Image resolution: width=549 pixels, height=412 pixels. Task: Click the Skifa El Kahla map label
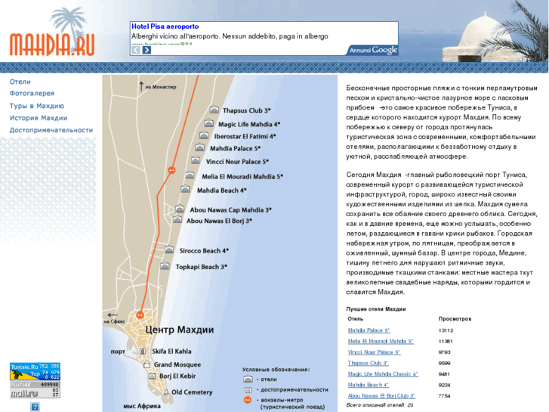pos(171,352)
